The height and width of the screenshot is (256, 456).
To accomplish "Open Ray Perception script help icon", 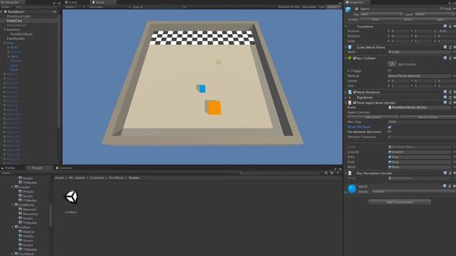I will [445, 174].
